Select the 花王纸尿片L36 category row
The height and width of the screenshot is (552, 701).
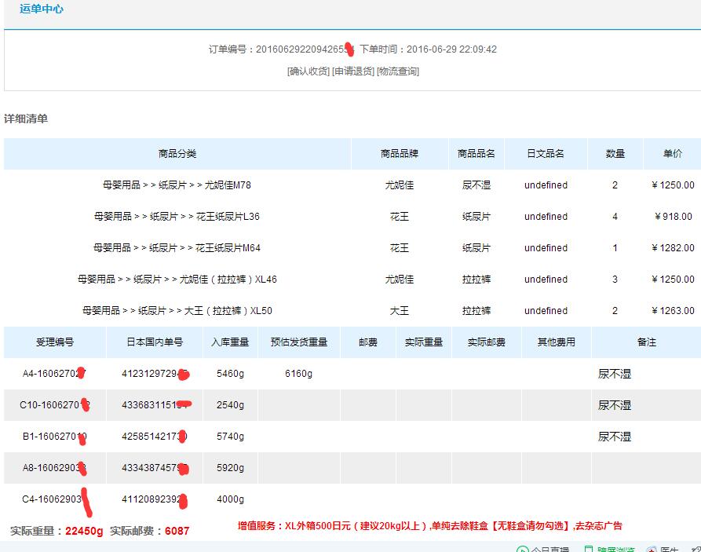[x=177, y=217]
